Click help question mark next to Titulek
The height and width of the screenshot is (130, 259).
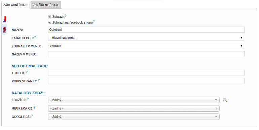pos(27,72)
